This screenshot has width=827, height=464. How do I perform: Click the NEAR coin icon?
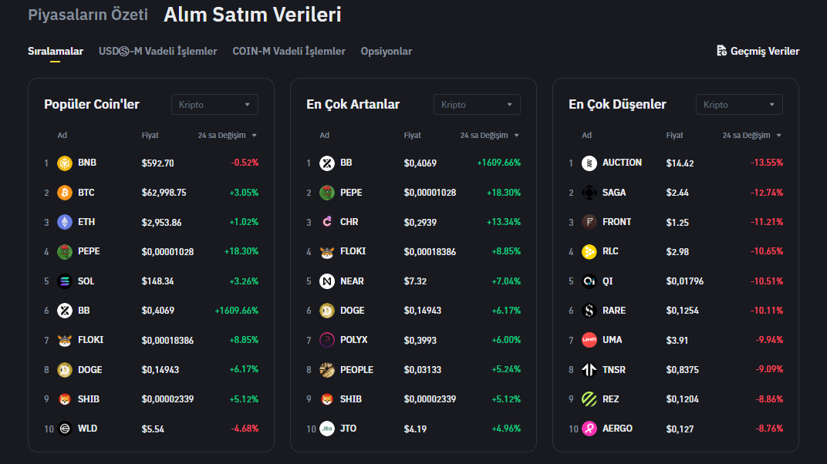pos(327,281)
